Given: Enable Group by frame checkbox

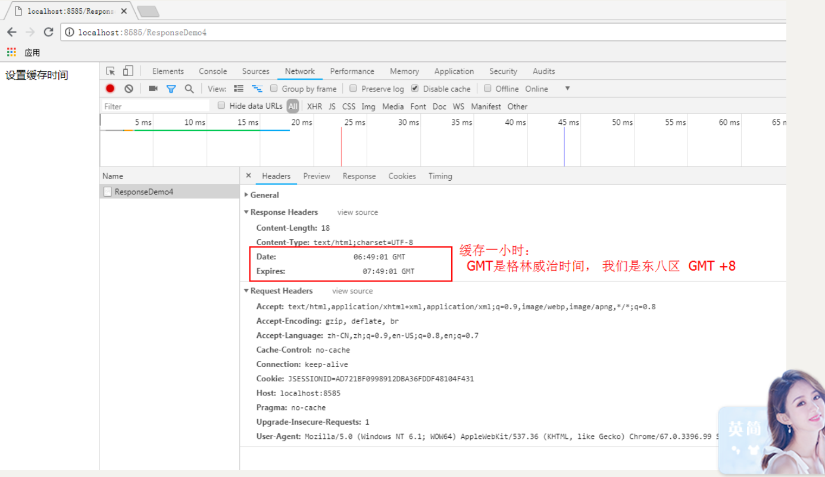Looking at the screenshot, I should pos(274,88).
